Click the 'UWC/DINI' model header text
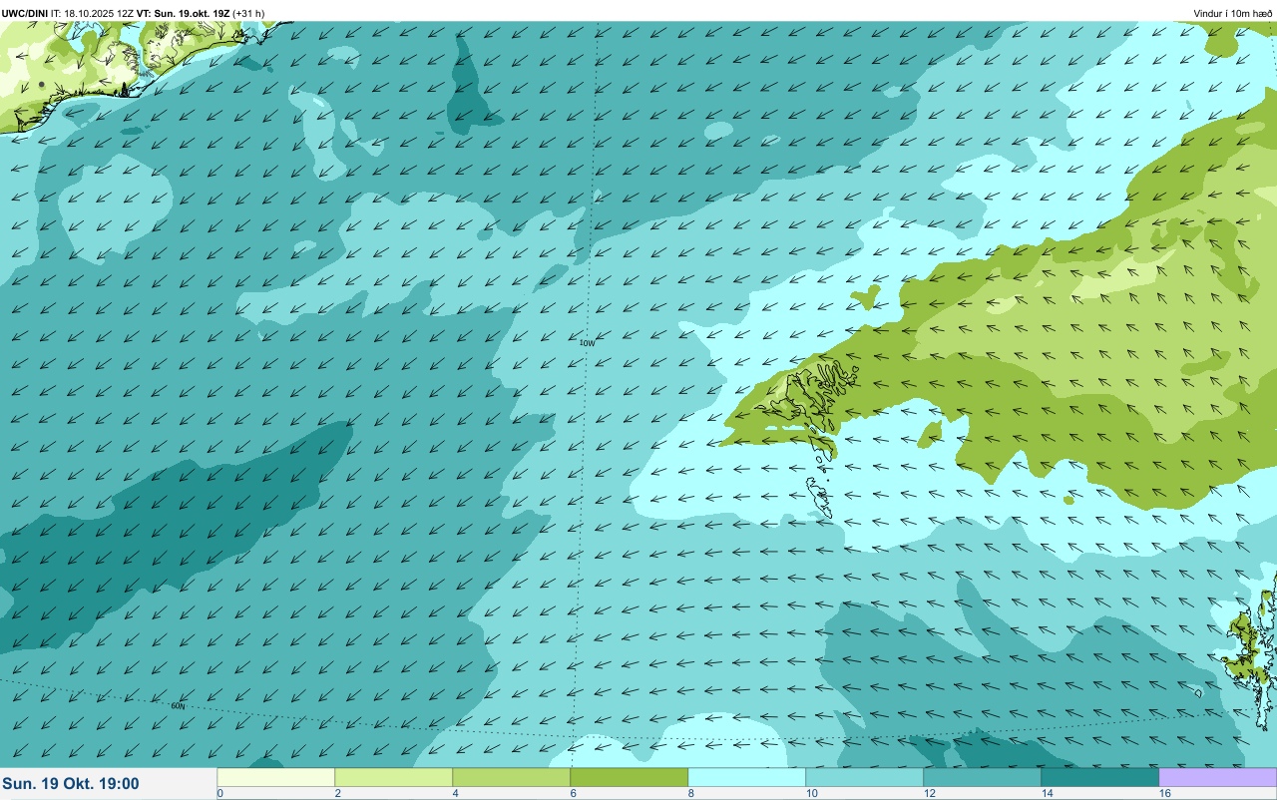This screenshot has height=800, width=1277. pyautogui.click(x=25, y=13)
